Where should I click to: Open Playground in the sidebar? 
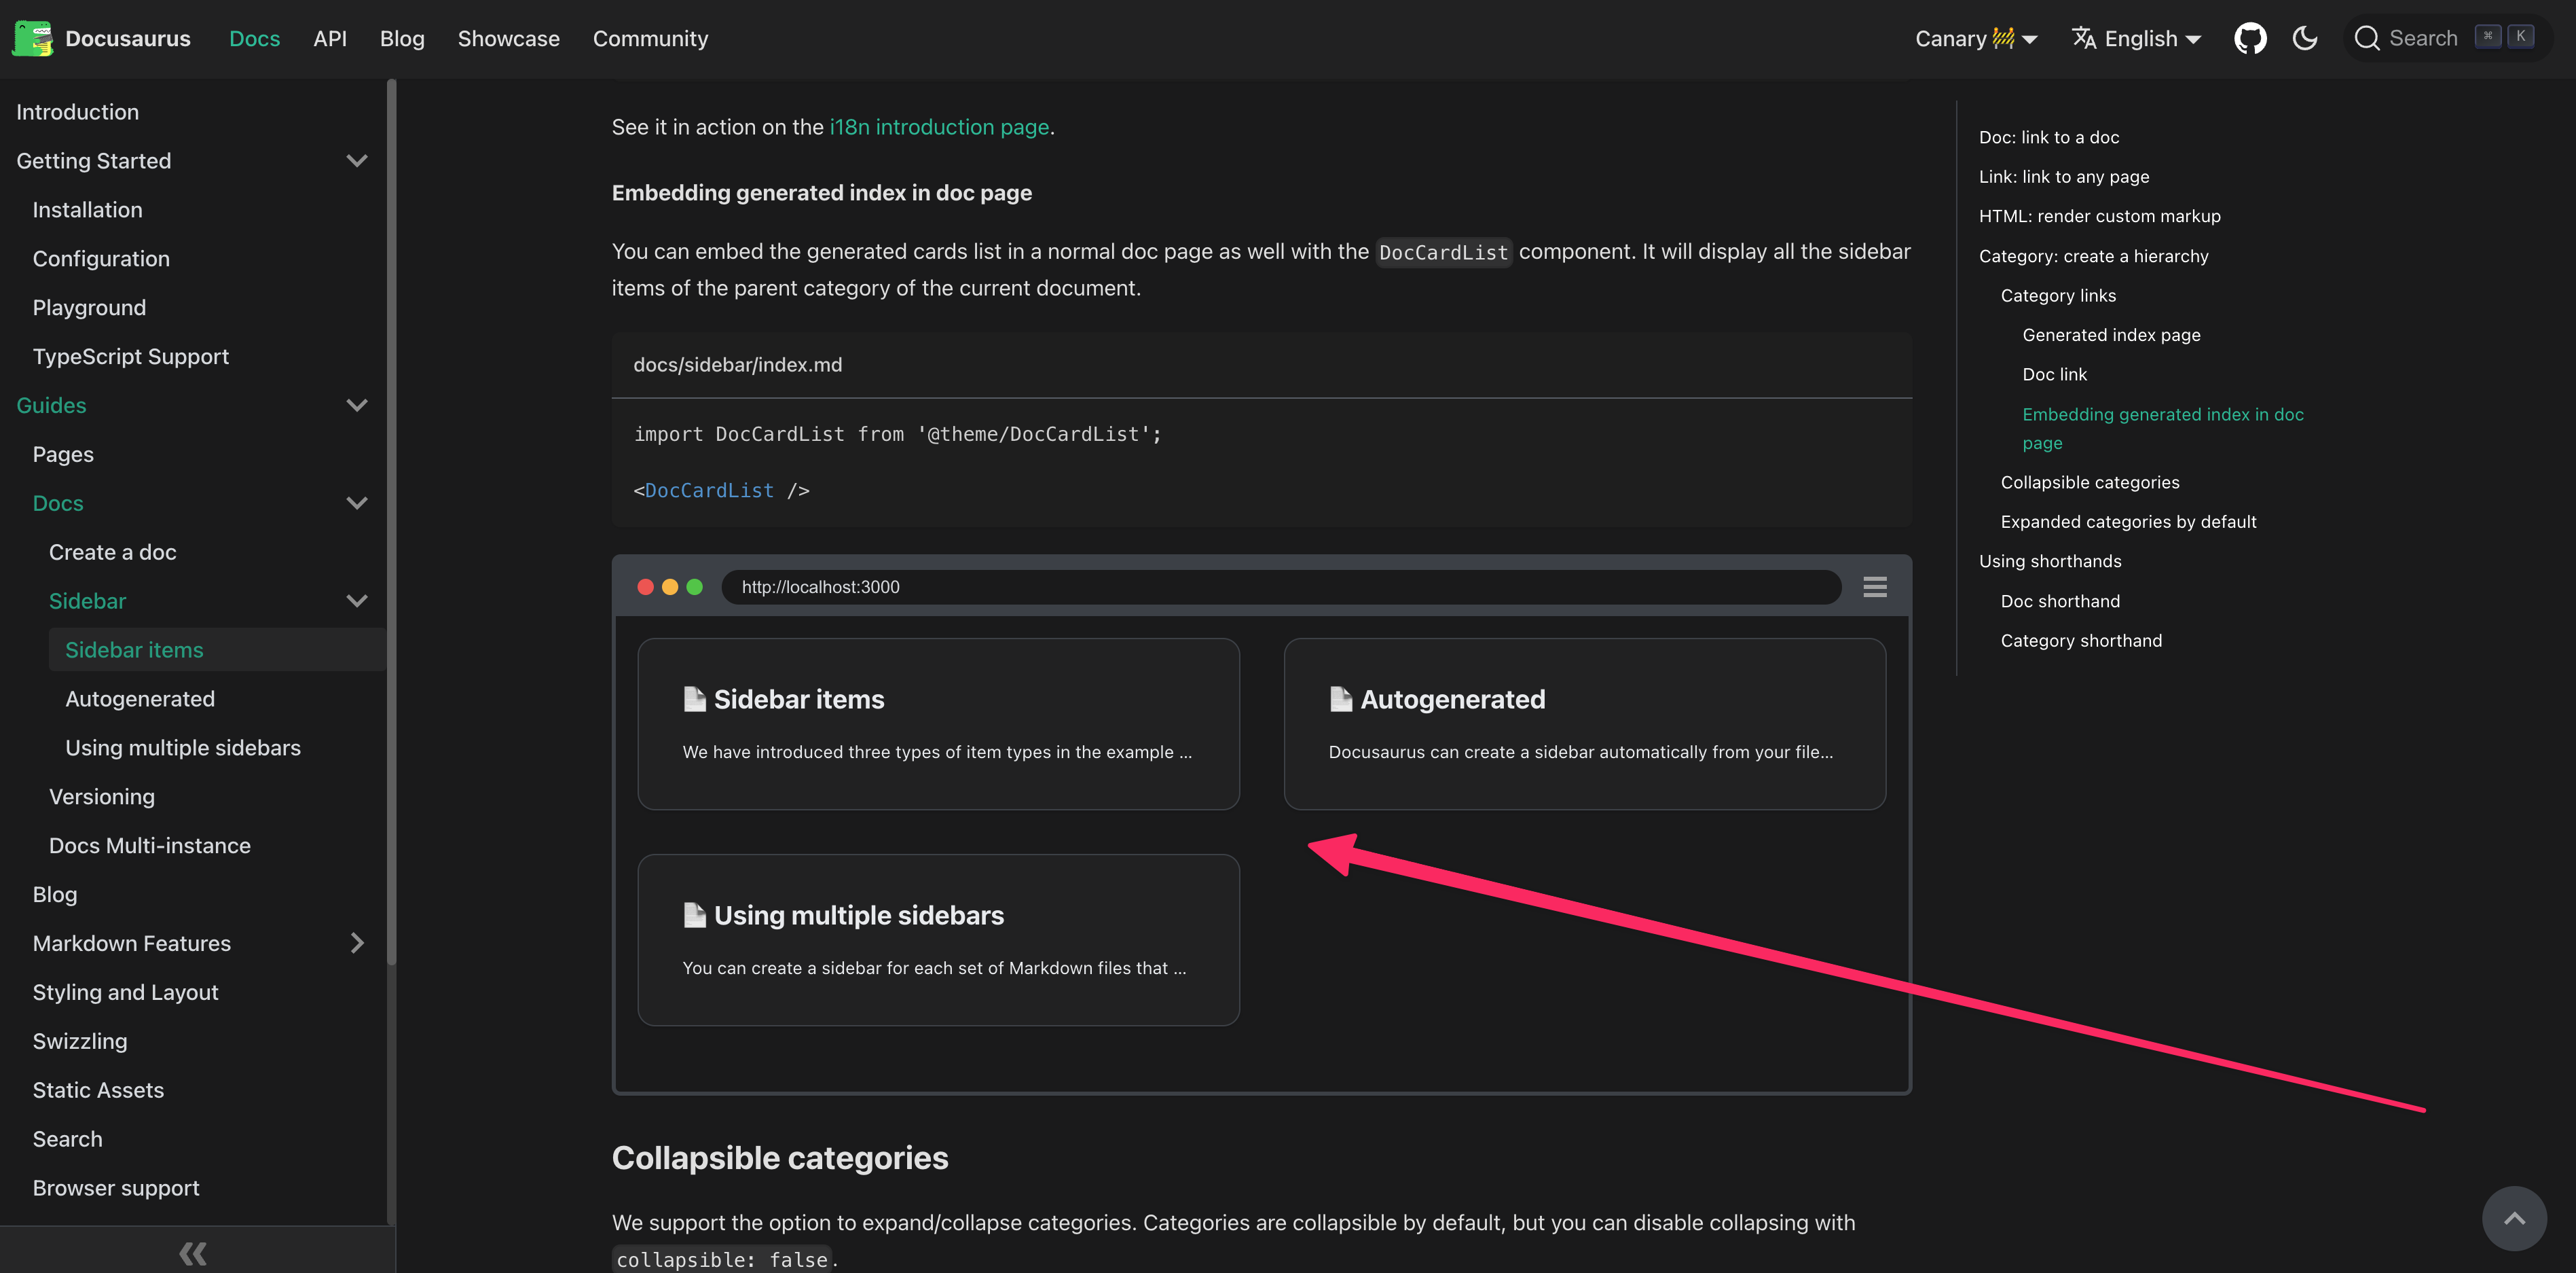89,308
